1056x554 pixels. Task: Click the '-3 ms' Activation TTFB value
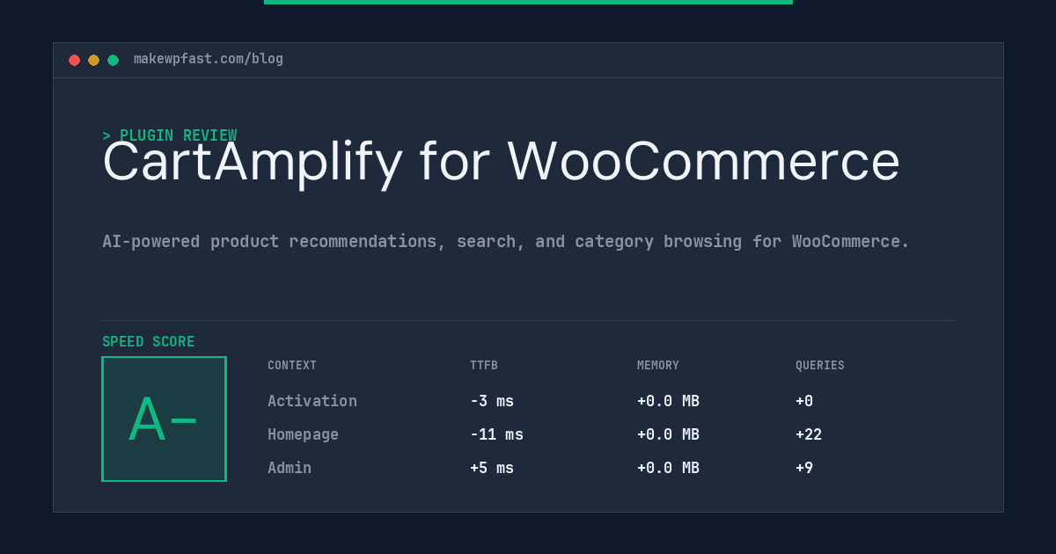(492, 401)
